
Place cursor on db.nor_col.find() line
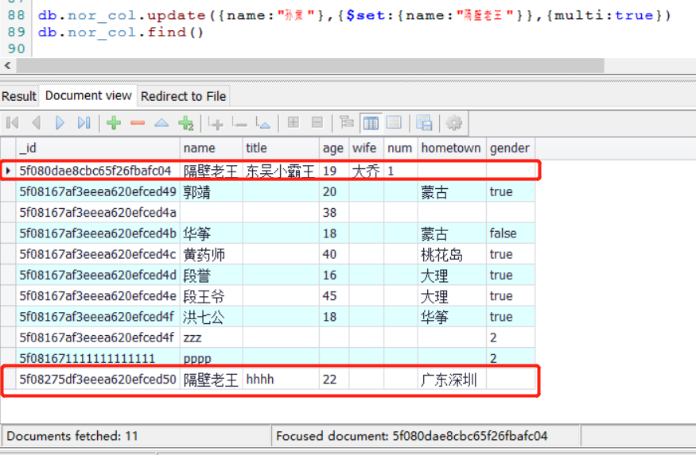point(121,33)
